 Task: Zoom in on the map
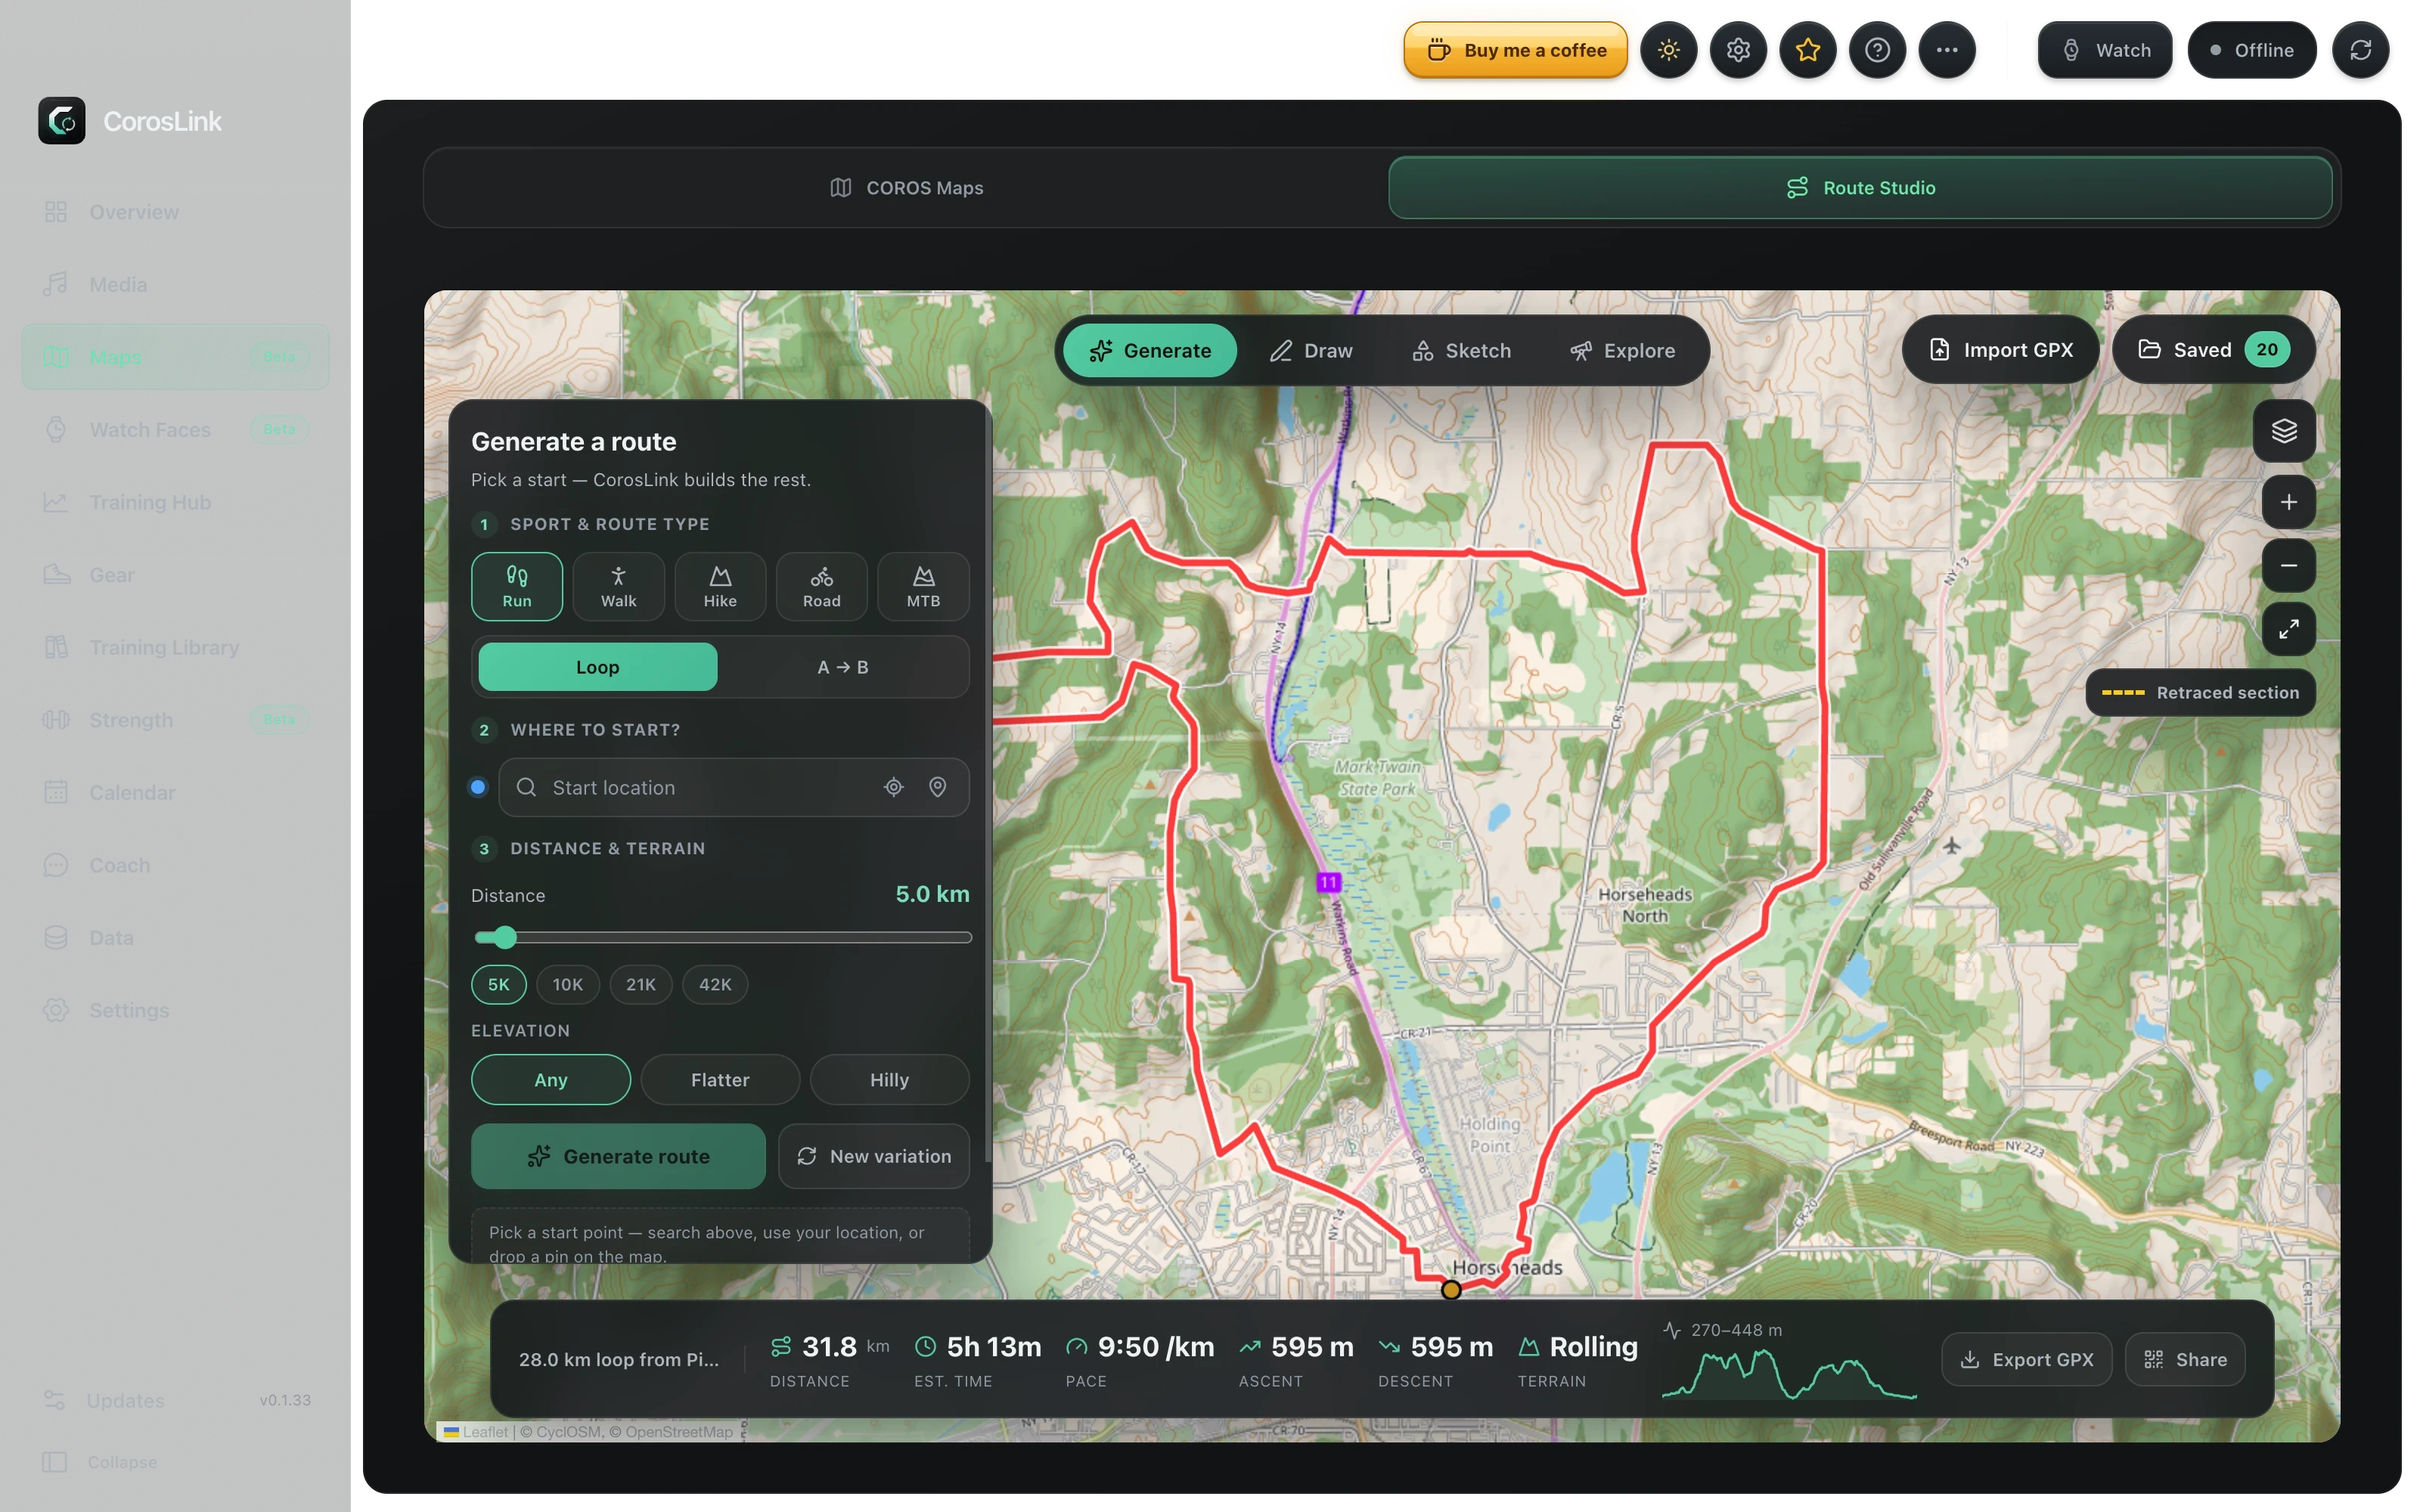tap(2288, 502)
